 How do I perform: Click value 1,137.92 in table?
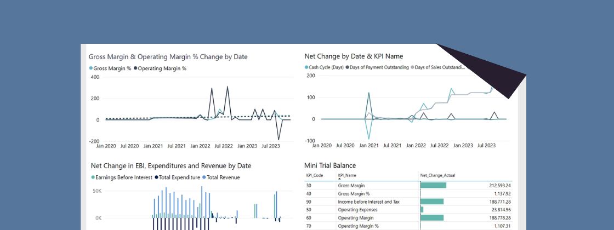point(501,194)
